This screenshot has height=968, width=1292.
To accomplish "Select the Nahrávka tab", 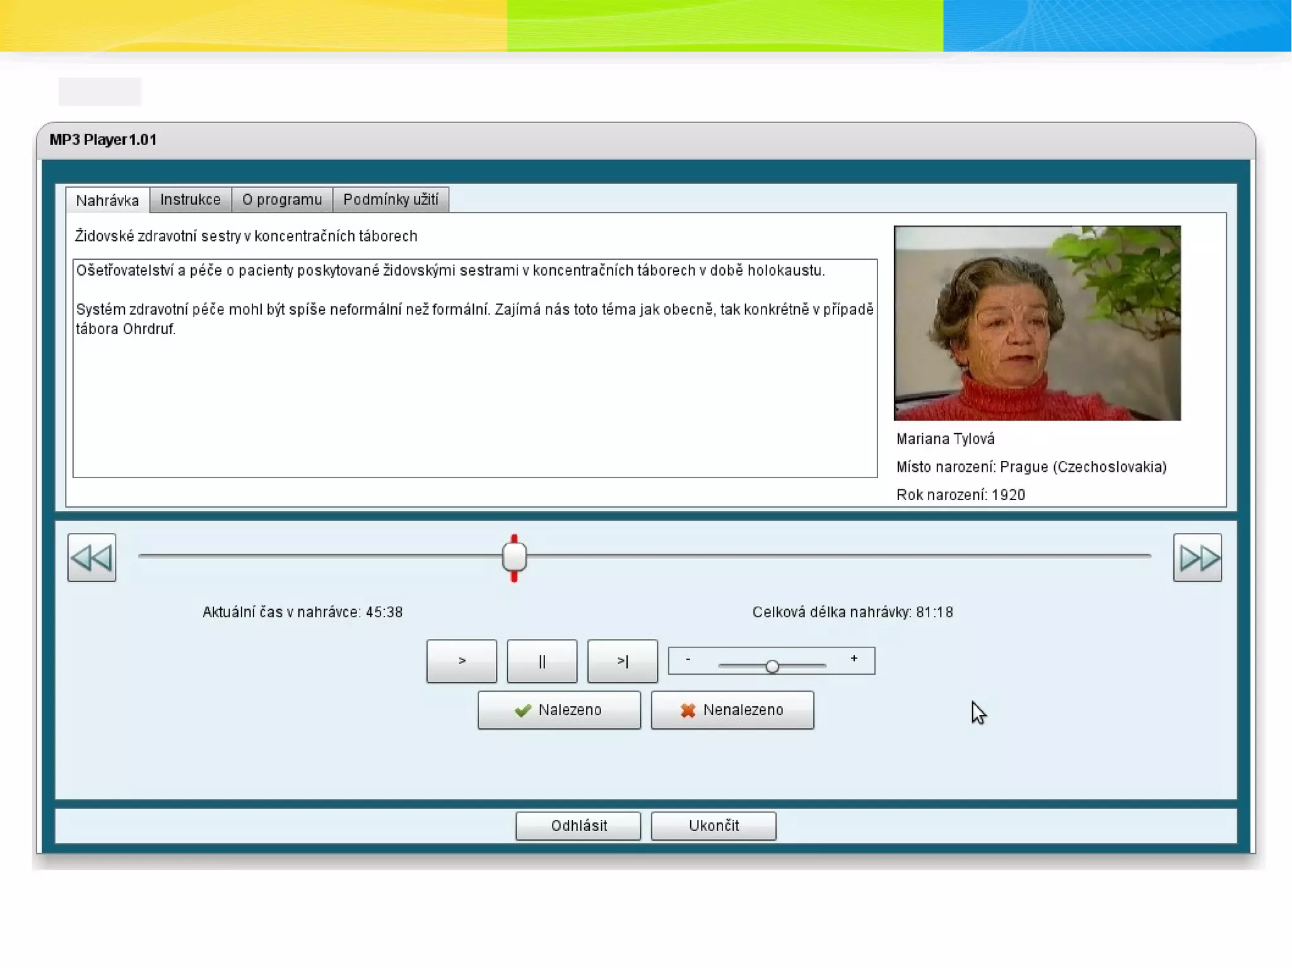I will point(107,201).
